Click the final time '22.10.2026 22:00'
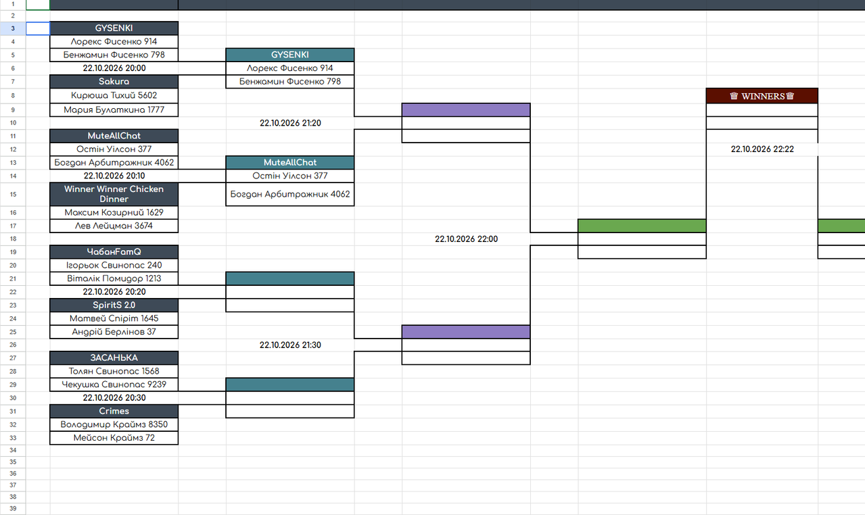The width and height of the screenshot is (865, 515). [467, 239]
